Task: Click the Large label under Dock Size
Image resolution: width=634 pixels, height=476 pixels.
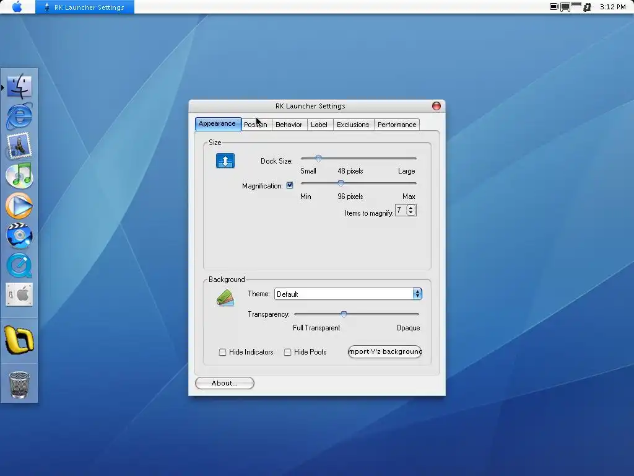Action: pos(406,171)
